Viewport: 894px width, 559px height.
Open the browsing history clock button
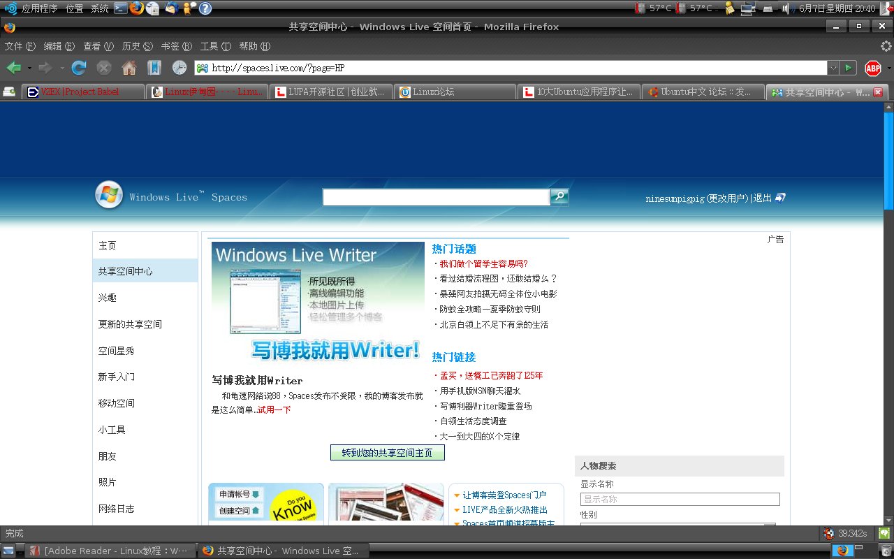179,68
